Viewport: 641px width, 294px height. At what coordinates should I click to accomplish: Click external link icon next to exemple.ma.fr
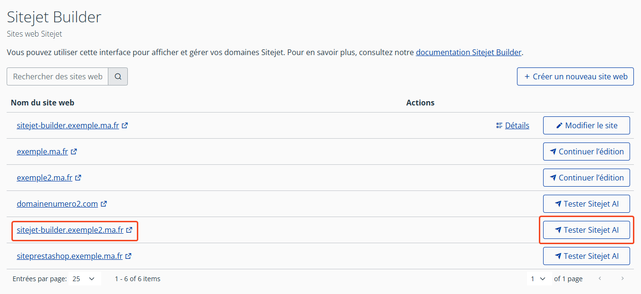tap(74, 152)
